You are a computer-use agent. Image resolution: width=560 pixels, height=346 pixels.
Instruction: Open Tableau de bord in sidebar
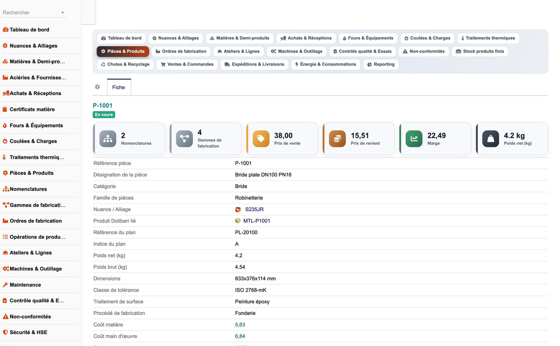pos(29,30)
